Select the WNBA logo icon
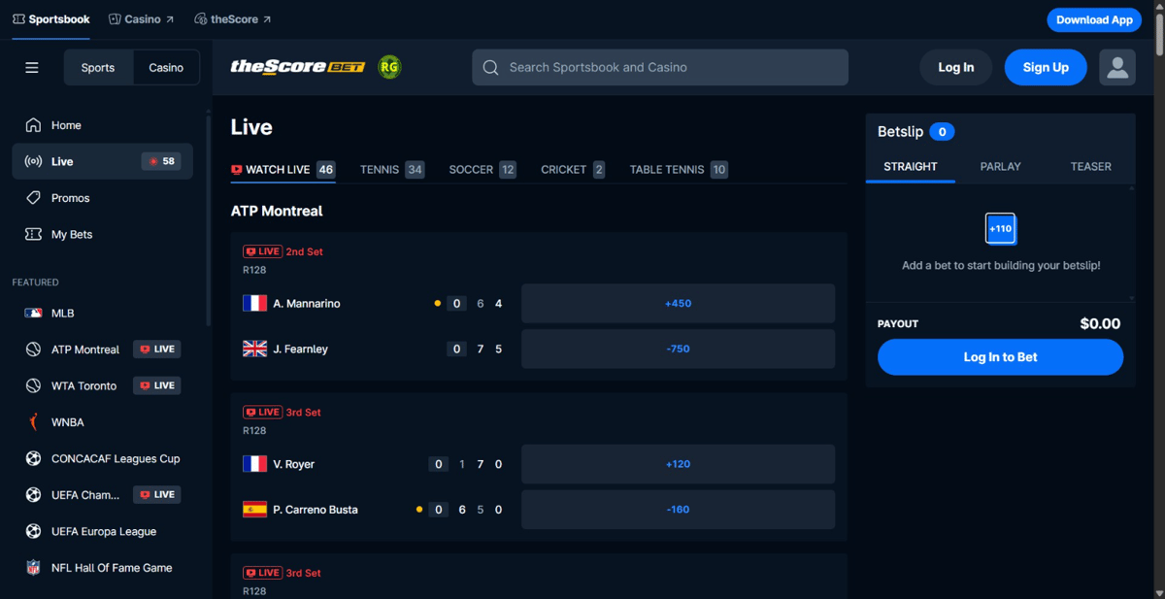Screen dimensions: 1165x599 (x=33, y=422)
